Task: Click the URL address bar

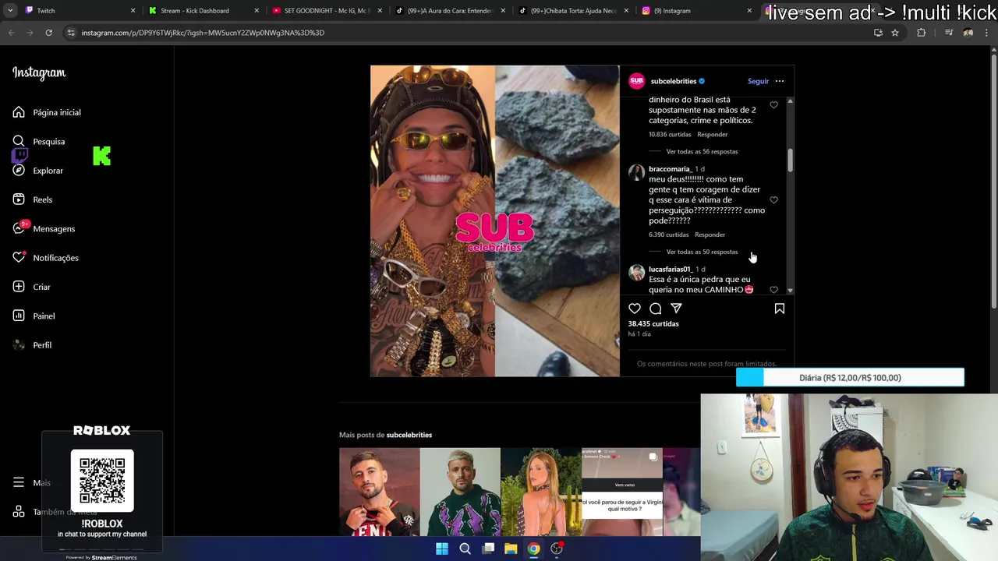Action: pyautogui.click(x=468, y=33)
